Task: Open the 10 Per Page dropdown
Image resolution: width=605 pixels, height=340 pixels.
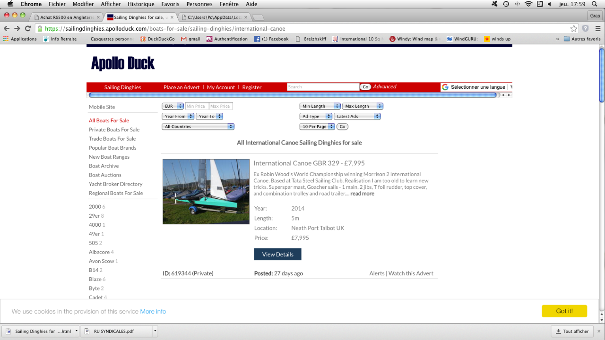Action: coord(317,127)
